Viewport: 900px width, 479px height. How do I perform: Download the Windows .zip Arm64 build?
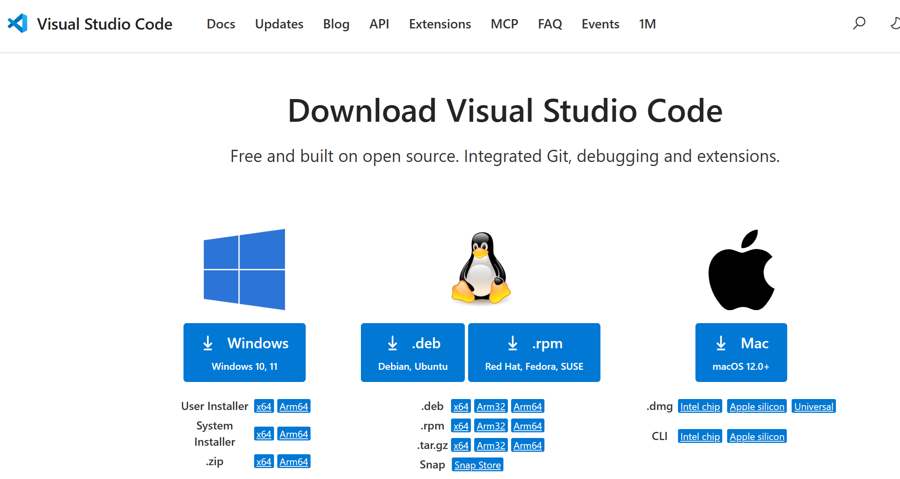[x=294, y=462]
